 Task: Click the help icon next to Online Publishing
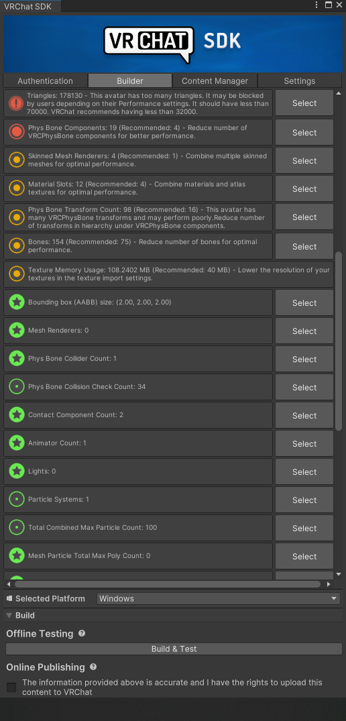click(93, 667)
